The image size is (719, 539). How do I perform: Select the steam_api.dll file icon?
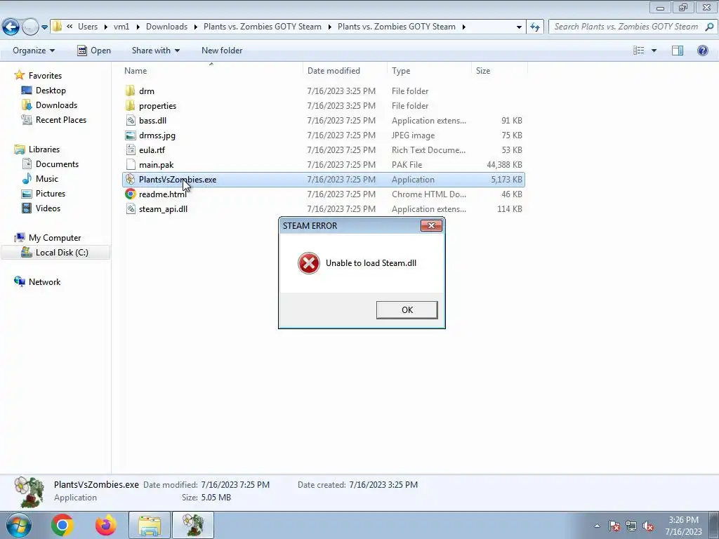130,209
